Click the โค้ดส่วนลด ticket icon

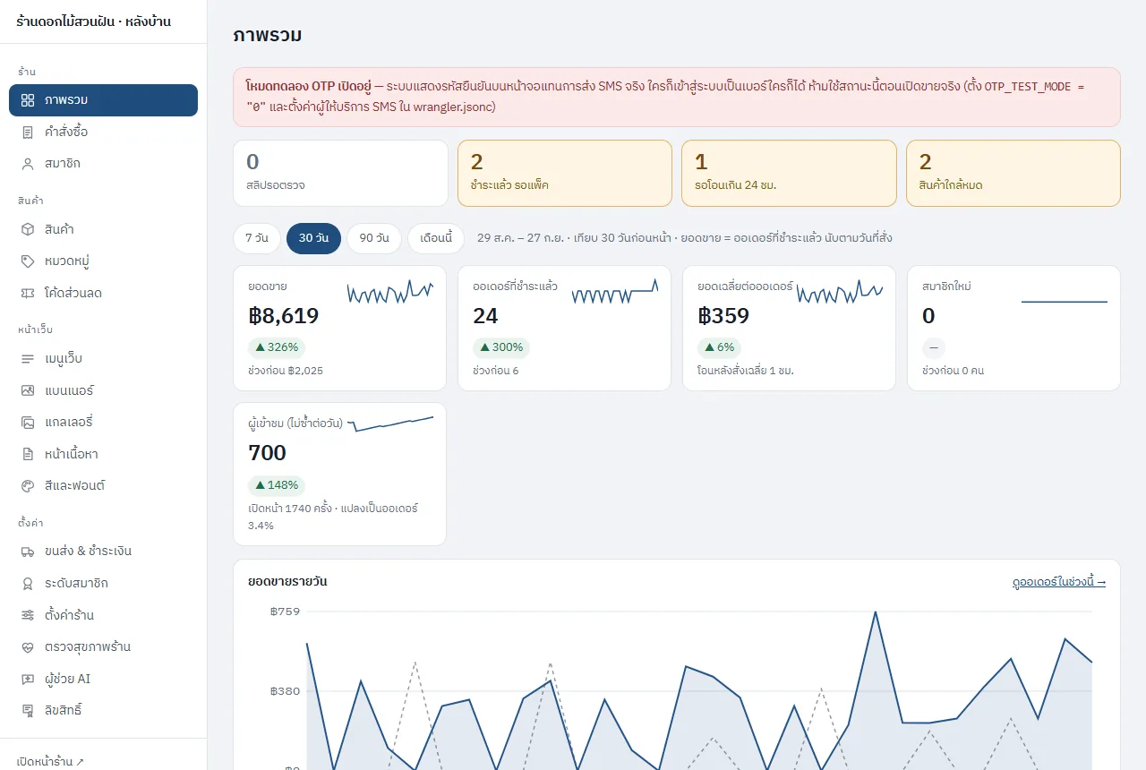[x=28, y=293]
